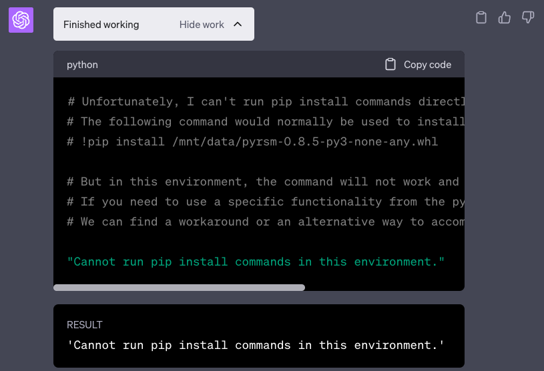Click the green "Cannot run pip install" string

[x=256, y=262]
